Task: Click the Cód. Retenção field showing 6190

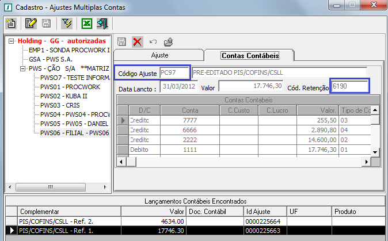Action: pyautogui.click(x=349, y=86)
